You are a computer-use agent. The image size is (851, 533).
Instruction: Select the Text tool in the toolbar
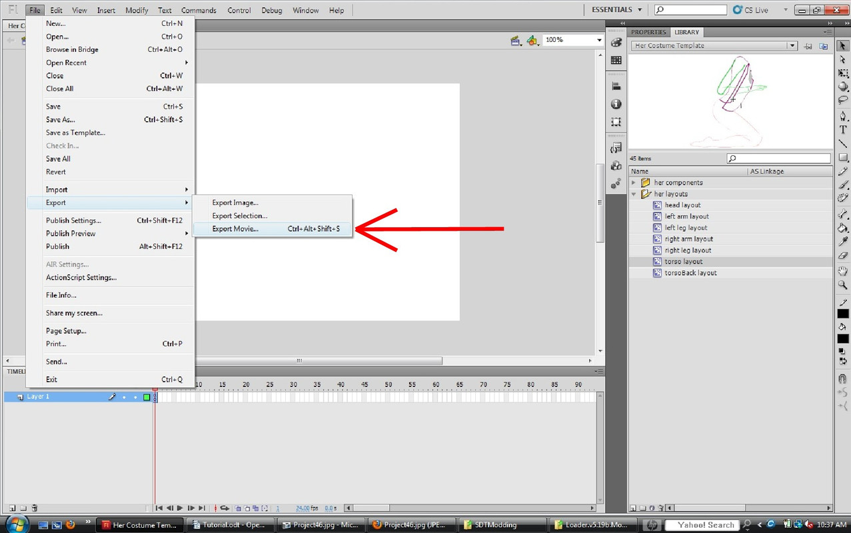843,129
